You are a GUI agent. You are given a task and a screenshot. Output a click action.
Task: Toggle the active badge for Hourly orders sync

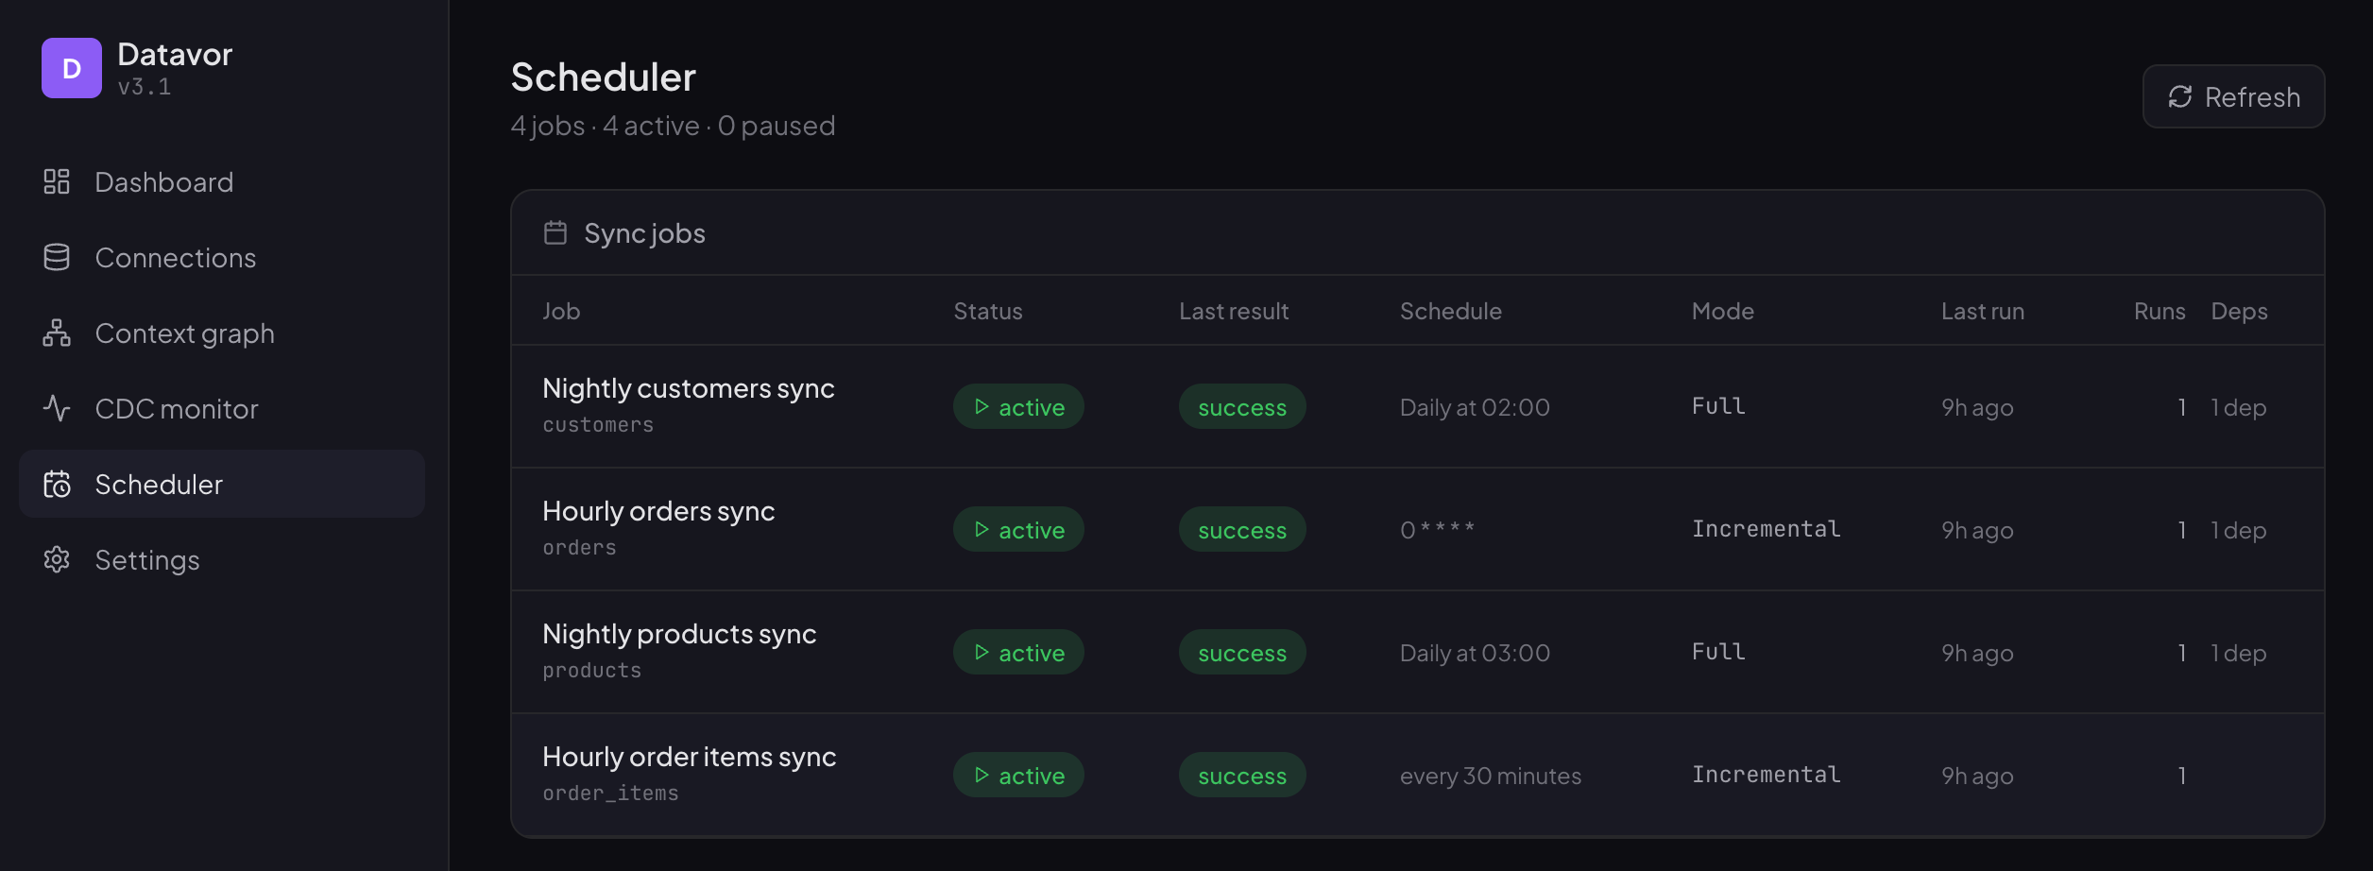click(1018, 529)
